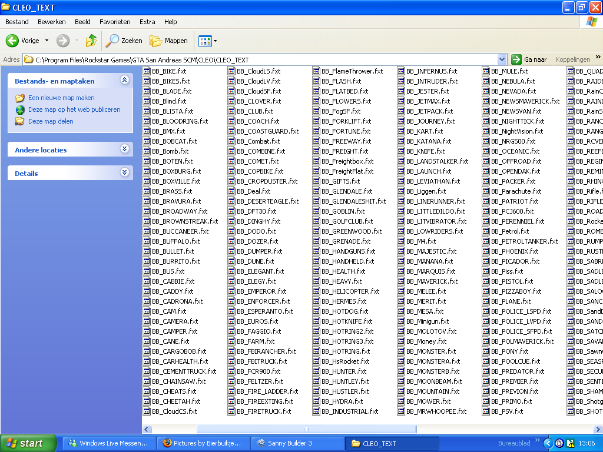603x452 pixels.
Task: Click the BB_HYDRA.fxt file icon
Action: coord(316,401)
